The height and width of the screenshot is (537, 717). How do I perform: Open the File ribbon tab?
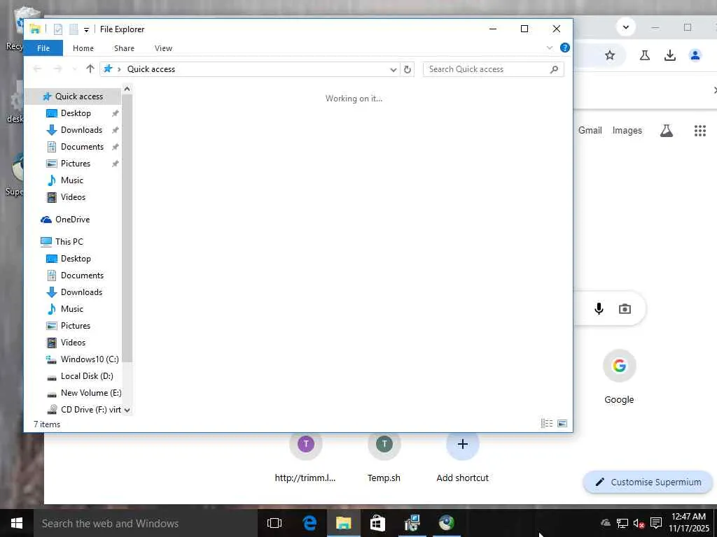[43, 48]
